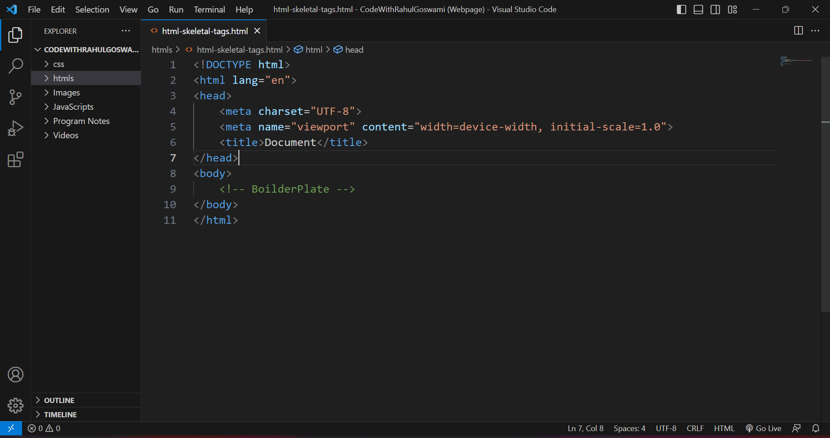This screenshot has height=438, width=830.
Task: Expand the TIMELINE section
Action: coord(86,415)
